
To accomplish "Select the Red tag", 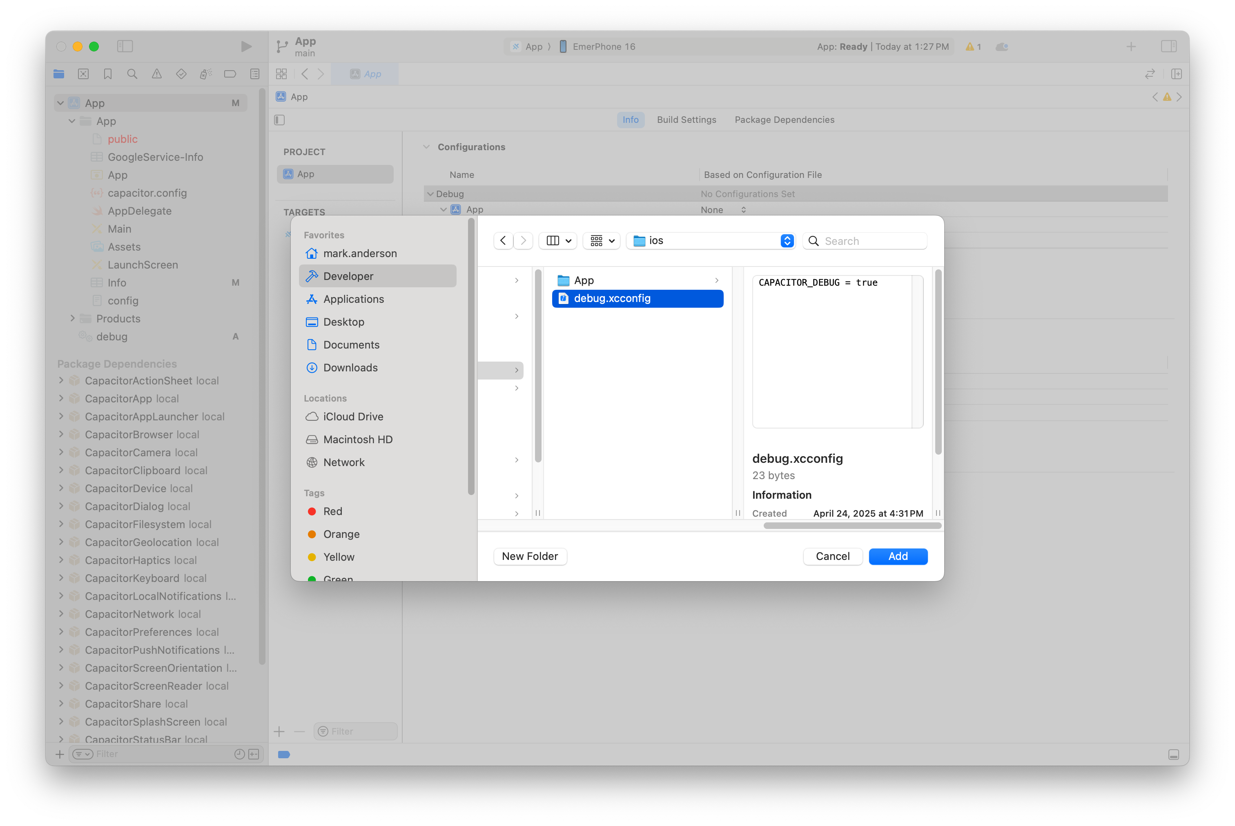I will (x=332, y=511).
